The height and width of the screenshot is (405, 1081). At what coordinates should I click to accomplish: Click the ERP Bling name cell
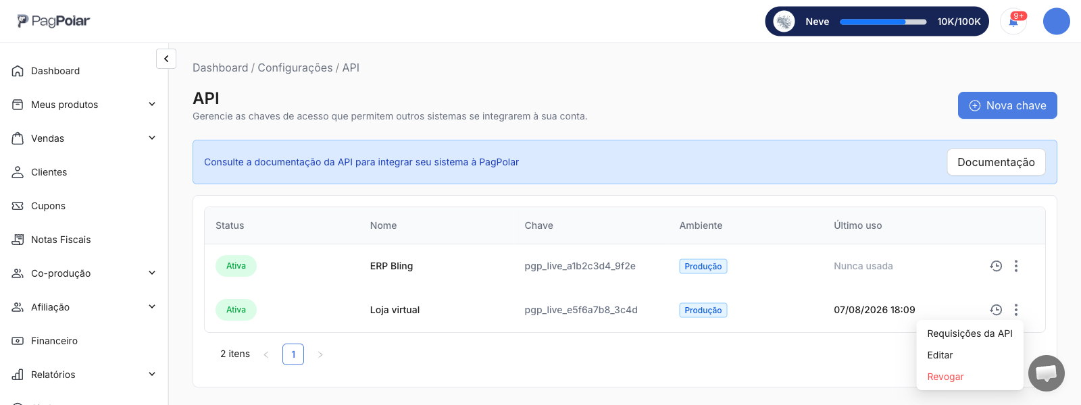(x=391, y=266)
